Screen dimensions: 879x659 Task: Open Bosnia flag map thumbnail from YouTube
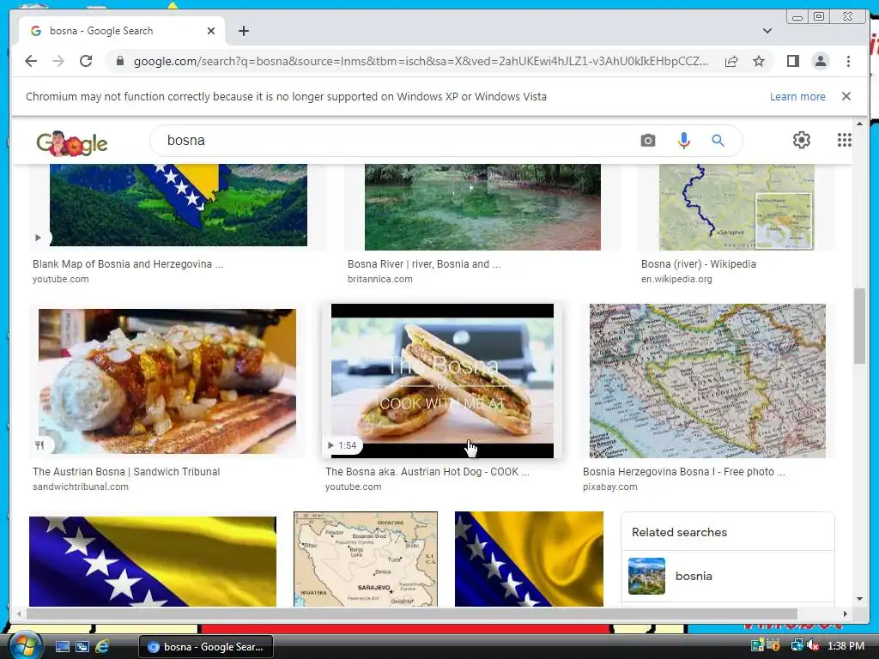coord(179,205)
